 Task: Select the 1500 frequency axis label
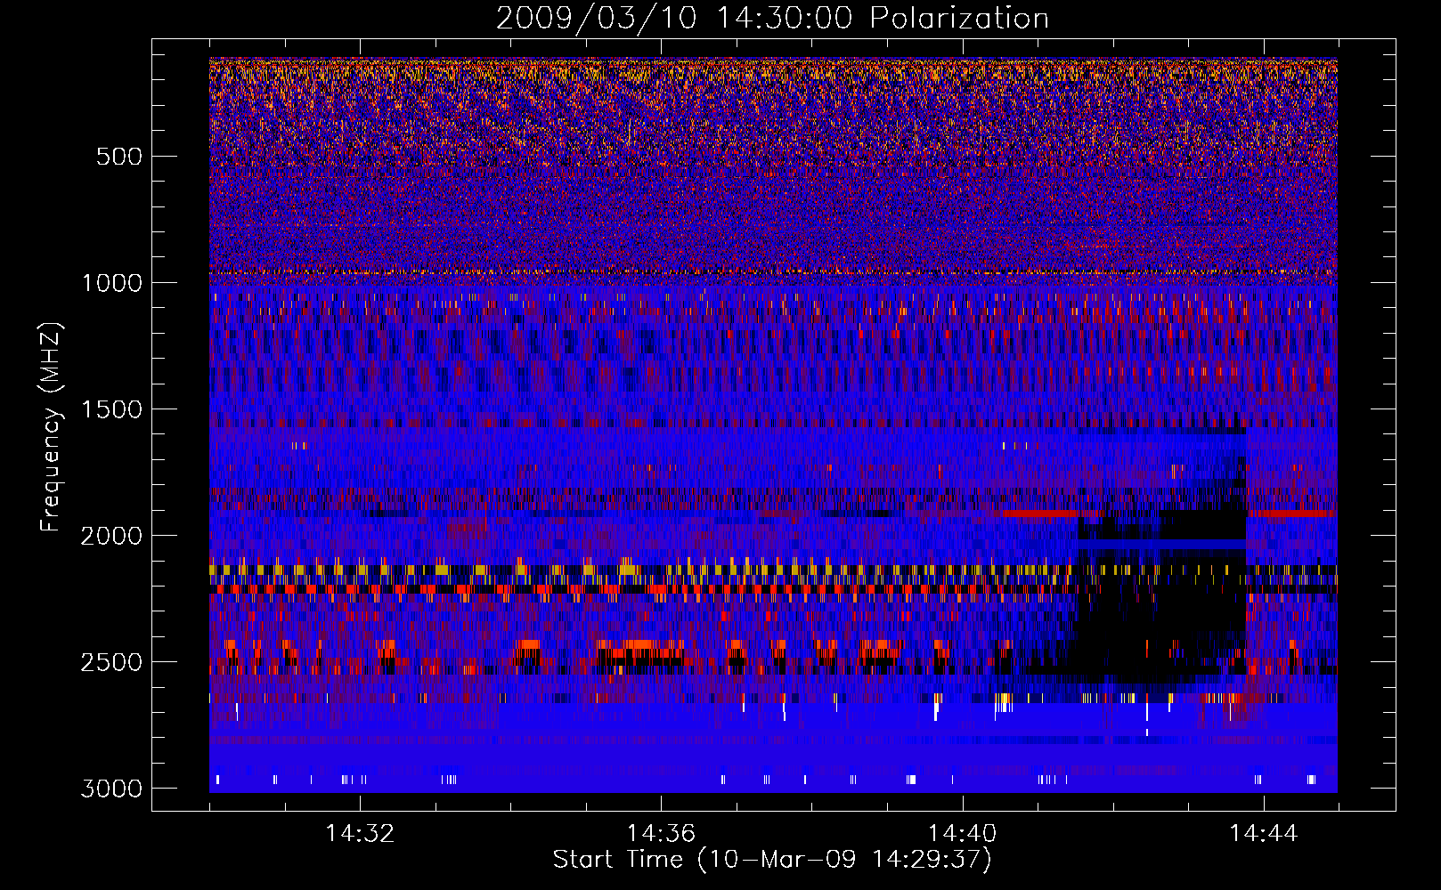pos(111,409)
